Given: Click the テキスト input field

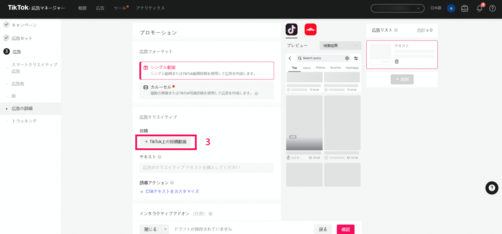Looking at the screenshot, I should pos(206,167).
